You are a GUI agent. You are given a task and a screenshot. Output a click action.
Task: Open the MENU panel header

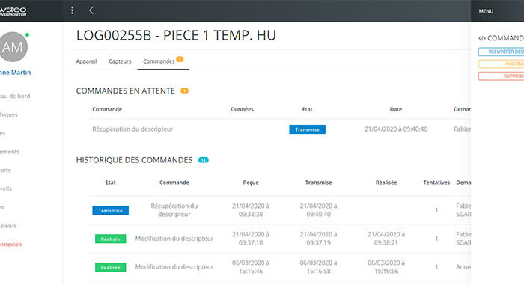pyautogui.click(x=486, y=11)
